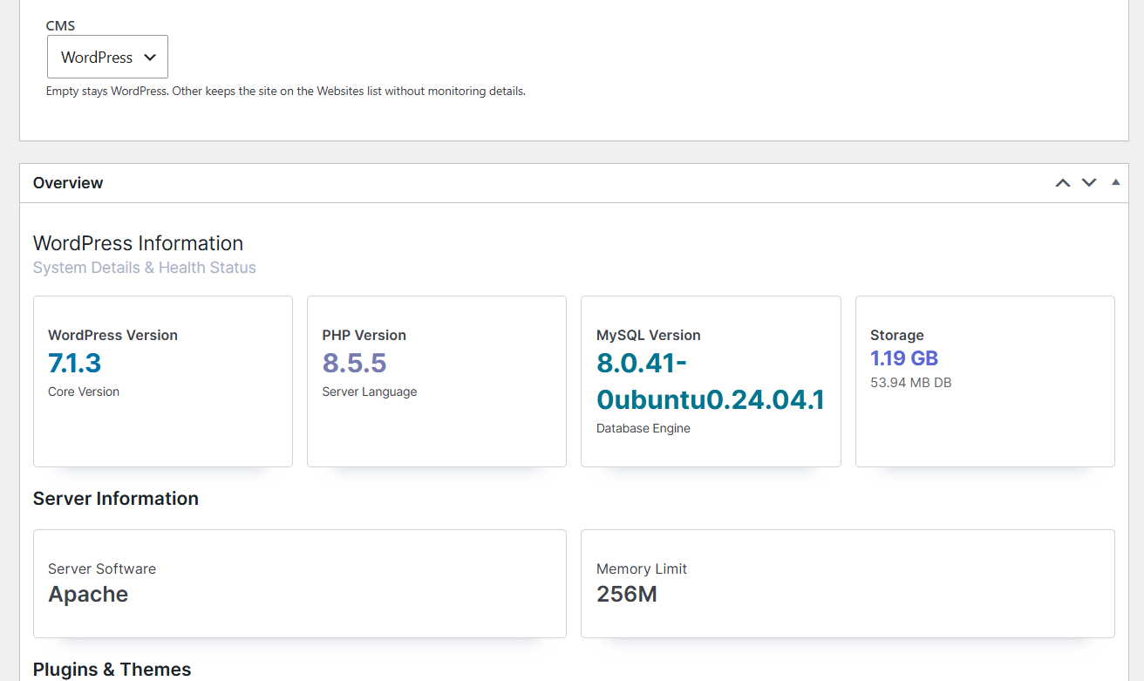
Task: Click the Core Version label
Action: click(x=84, y=392)
